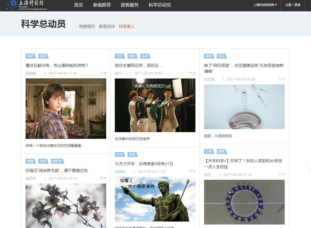This screenshot has height=228, width=311.
Task: Open the aerial circle of people thumbnail
Action: point(244,202)
